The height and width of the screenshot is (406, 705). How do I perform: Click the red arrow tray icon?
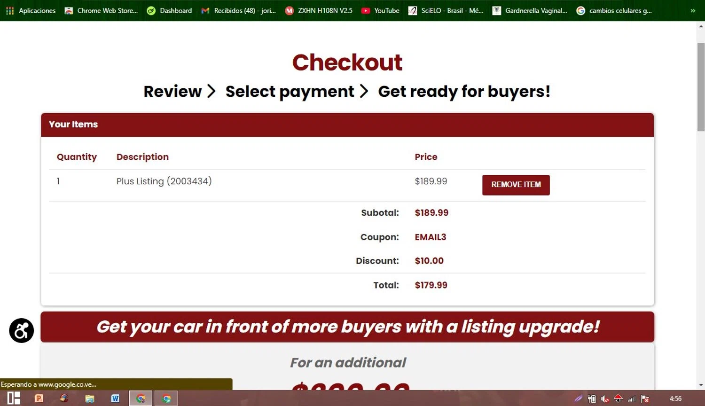click(x=619, y=399)
